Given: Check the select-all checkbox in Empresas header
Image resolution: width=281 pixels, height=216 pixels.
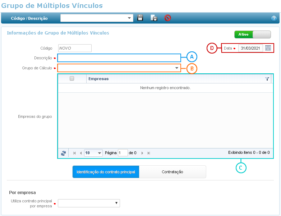Looking at the screenshot, I should click(72, 79).
